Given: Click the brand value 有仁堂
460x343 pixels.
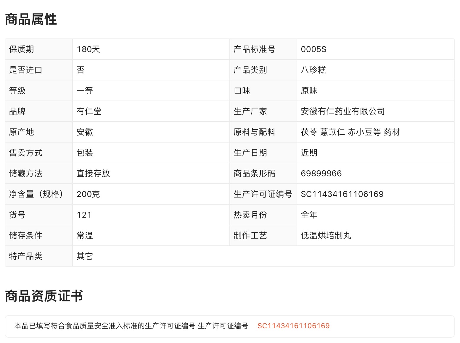Looking at the screenshot, I should 89,111.
